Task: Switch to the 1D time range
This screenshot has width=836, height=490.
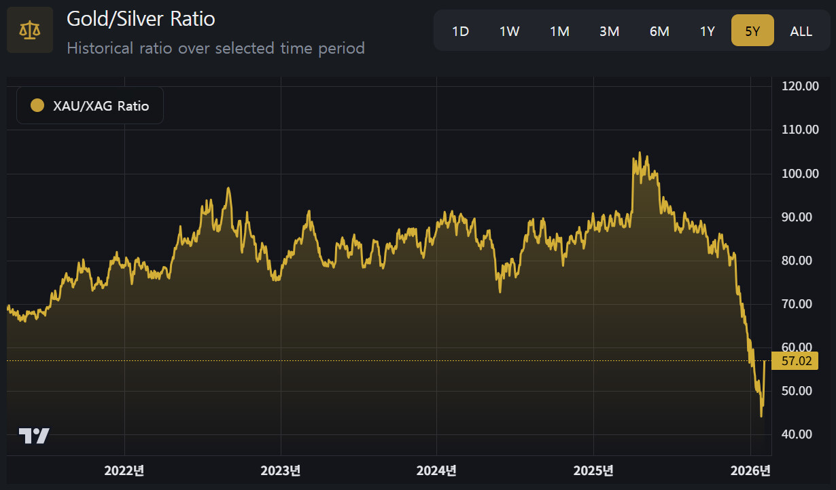Action: tap(460, 31)
